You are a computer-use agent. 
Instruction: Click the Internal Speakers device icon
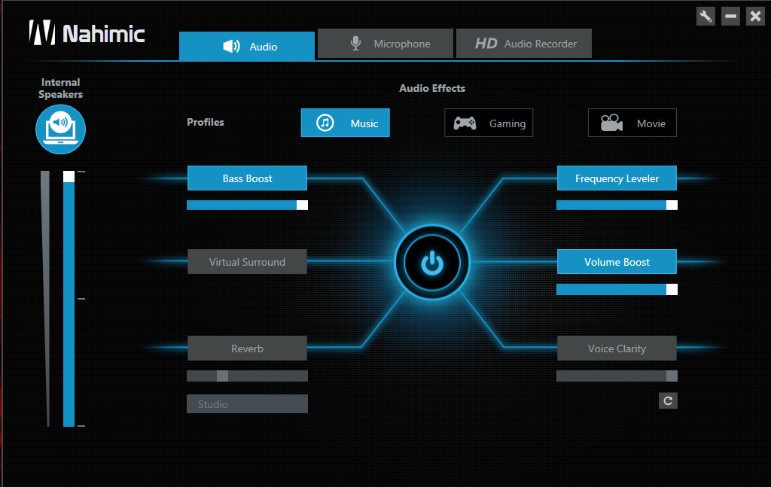pos(60,129)
